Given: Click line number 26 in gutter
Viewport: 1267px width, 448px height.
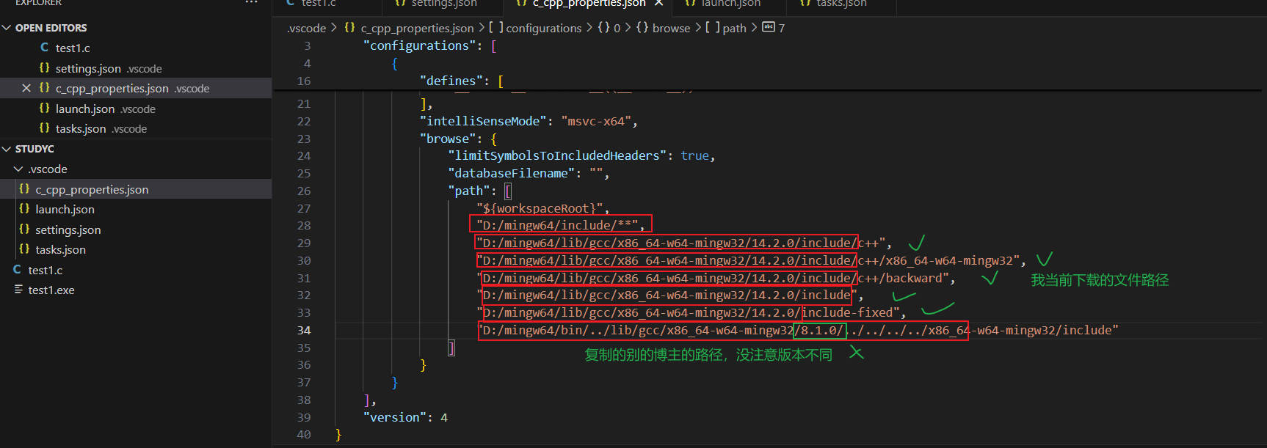Looking at the screenshot, I should pos(304,191).
